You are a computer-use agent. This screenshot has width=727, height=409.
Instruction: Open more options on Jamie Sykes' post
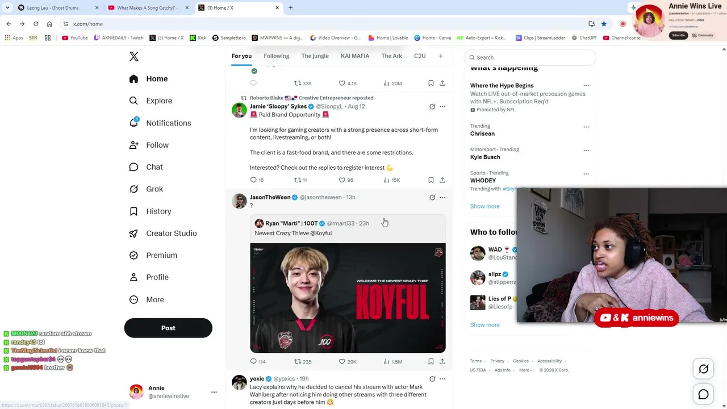(442, 106)
